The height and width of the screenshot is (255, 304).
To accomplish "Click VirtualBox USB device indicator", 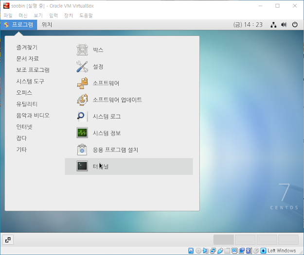I will pyautogui.click(x=220, y=251).
